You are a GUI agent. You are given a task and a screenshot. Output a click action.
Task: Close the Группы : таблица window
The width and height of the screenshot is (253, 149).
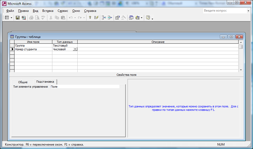(x=239, y=37)
